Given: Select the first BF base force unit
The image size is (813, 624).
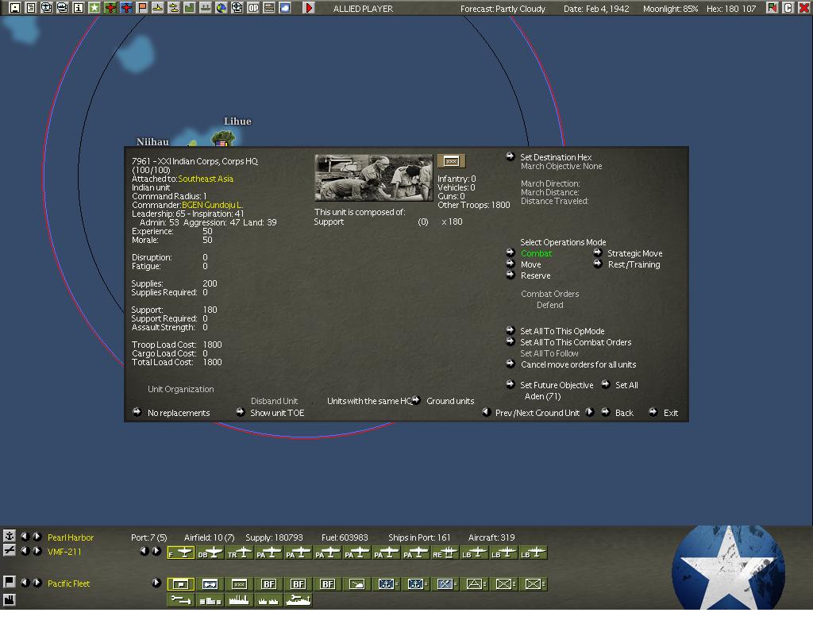Looking at the screenshot, I should 268,584.
